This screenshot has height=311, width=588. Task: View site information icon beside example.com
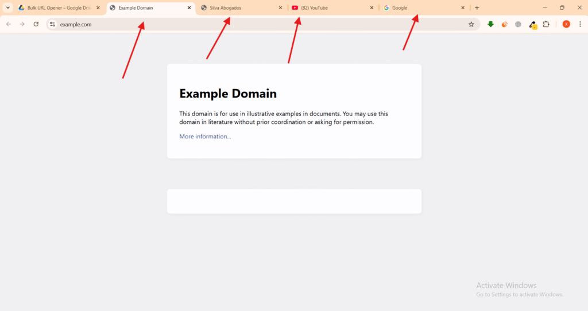point(52,24)
